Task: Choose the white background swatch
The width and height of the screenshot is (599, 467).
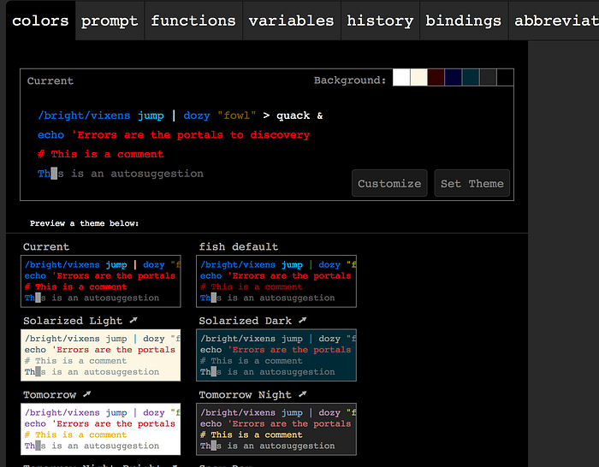Action: [x=401, y=78]
